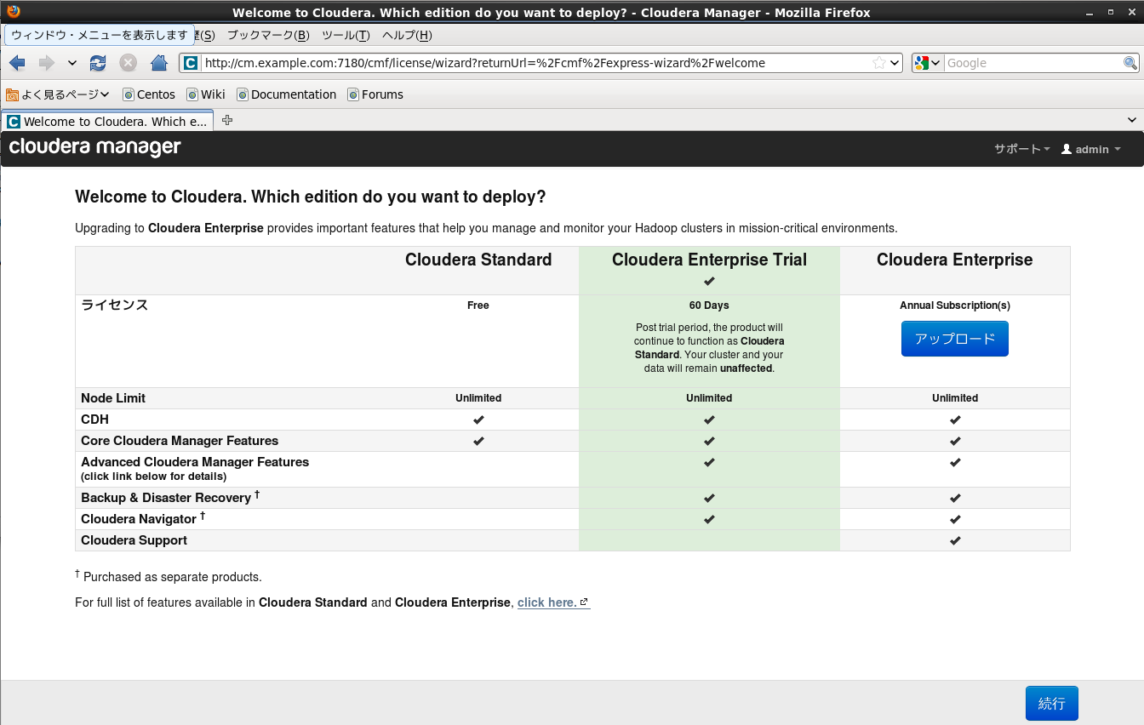Open a new tab with plus icon
This screenshot has height=725, width=1144.
[227, 121]
